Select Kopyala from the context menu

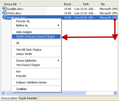(x=36, y=76)
